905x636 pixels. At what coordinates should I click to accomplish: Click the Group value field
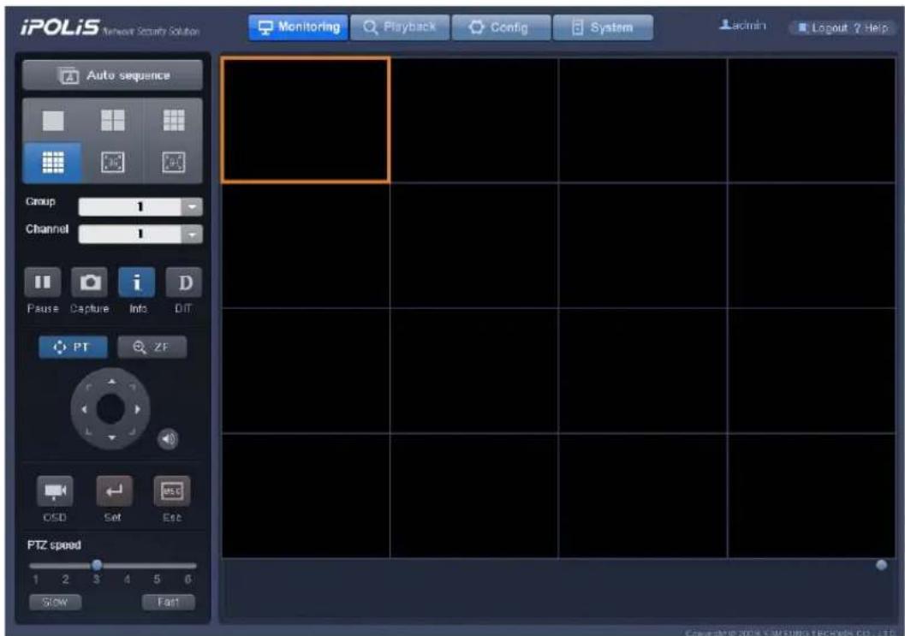coord(130,206)
